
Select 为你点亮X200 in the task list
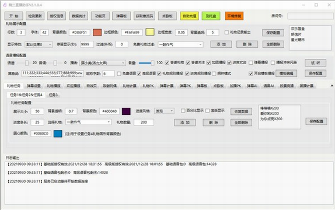click(271, 119)
